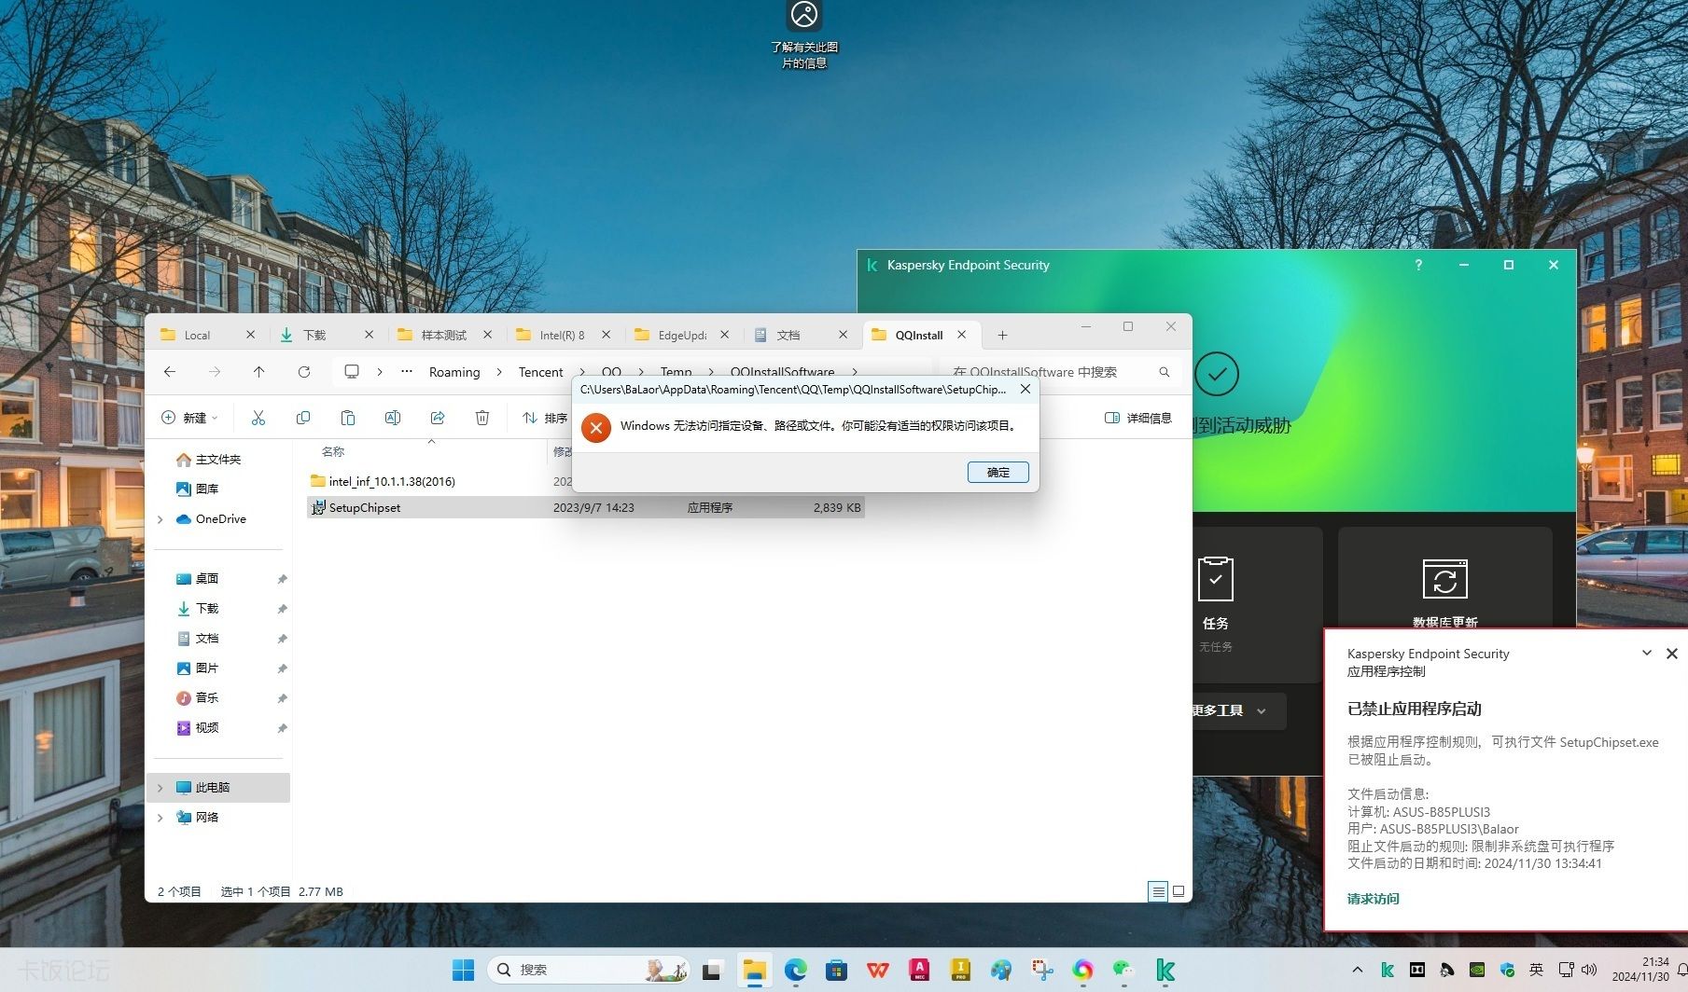Switch to the Intel(R) 8 tab
The width and height of the screenshot is (1688, 992).
pos(562,335)
